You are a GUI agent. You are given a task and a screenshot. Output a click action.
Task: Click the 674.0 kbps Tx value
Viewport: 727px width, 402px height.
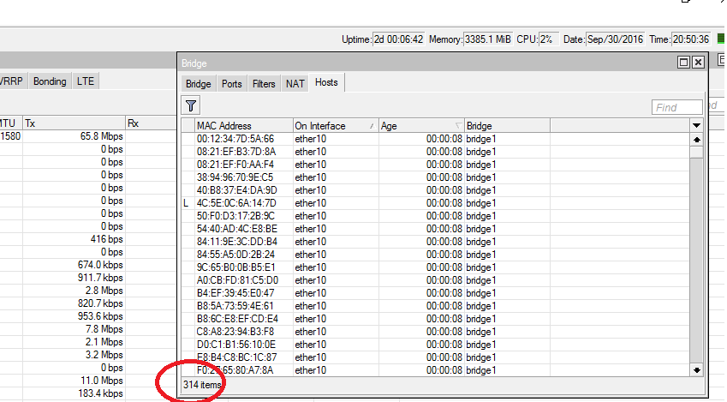(x=100, y=265)
